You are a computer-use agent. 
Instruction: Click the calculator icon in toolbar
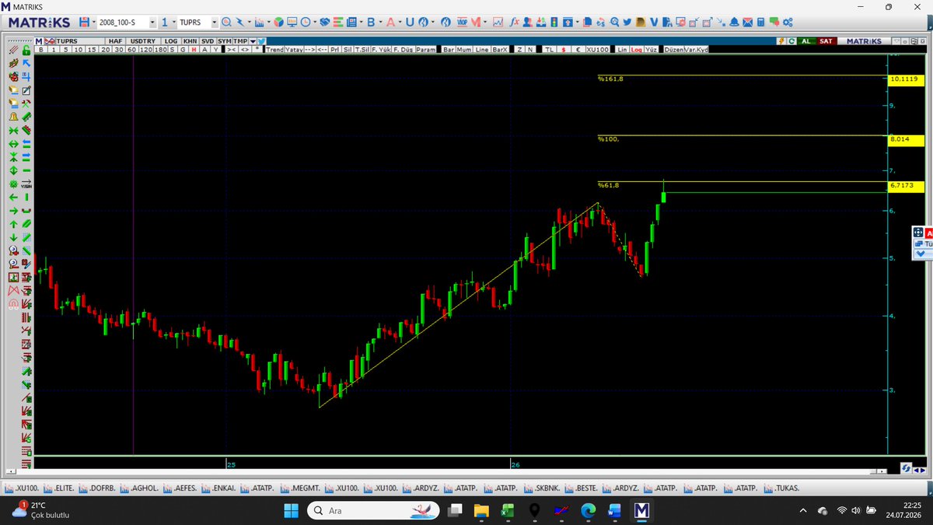pos(761,23)
